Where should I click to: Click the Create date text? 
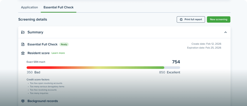206,44
